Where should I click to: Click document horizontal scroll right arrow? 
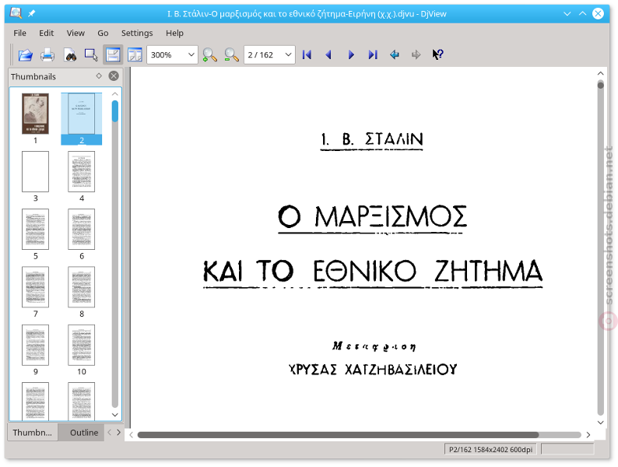click(x=588, y=434)
